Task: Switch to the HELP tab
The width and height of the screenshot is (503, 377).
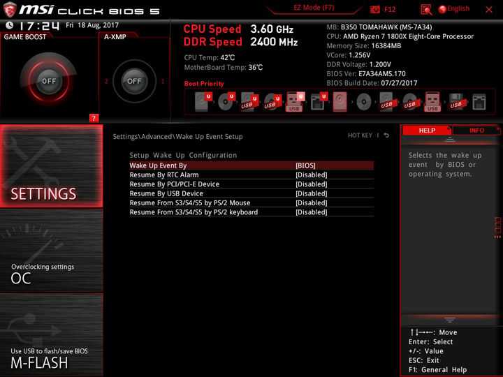Action: tap(427, 130)
